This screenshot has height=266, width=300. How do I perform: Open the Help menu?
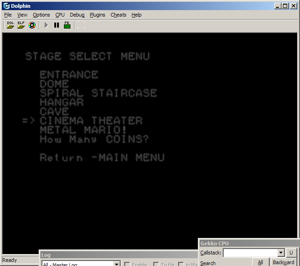tap(136, 15)
